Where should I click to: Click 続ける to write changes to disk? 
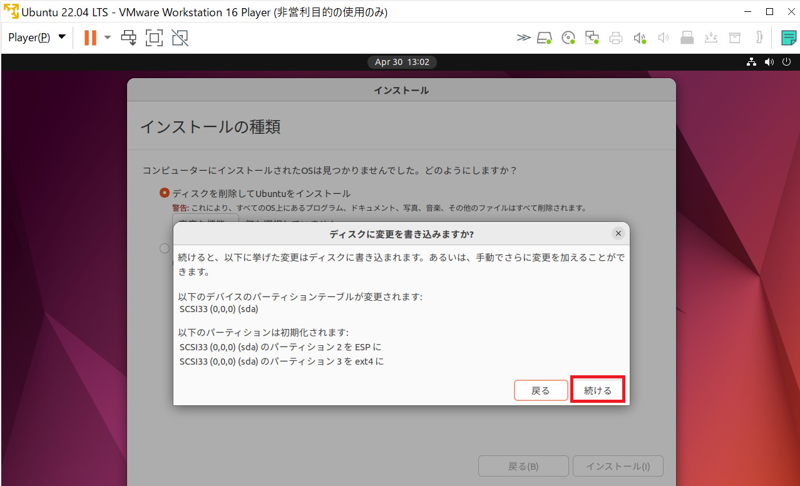point(598,390)
